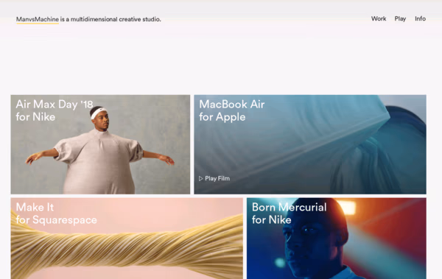
Task: Open the Work menu item
Action: coord(379,18)
